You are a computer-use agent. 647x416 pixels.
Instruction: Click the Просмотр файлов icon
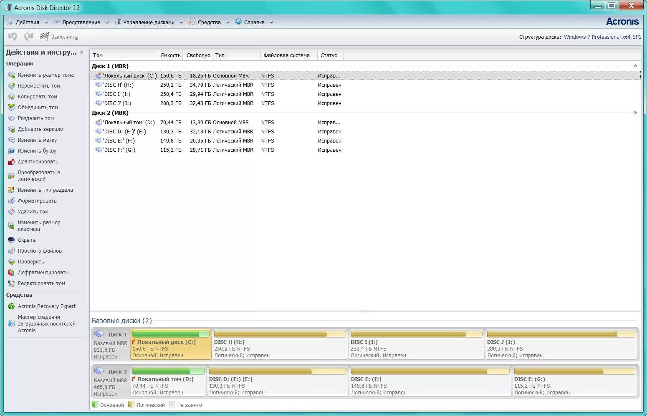pyautogui.click(x=11, y=251)
